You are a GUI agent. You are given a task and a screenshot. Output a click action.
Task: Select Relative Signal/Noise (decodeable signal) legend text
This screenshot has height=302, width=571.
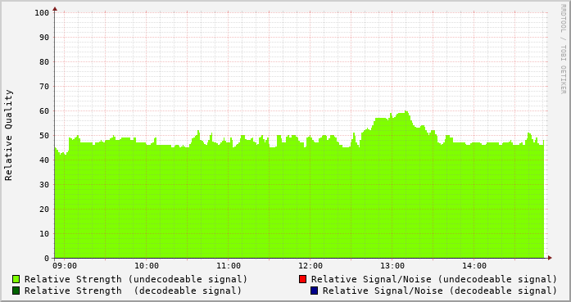440,291
